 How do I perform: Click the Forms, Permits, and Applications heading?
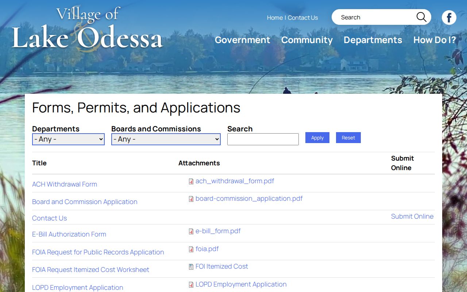tap(136, 108)
